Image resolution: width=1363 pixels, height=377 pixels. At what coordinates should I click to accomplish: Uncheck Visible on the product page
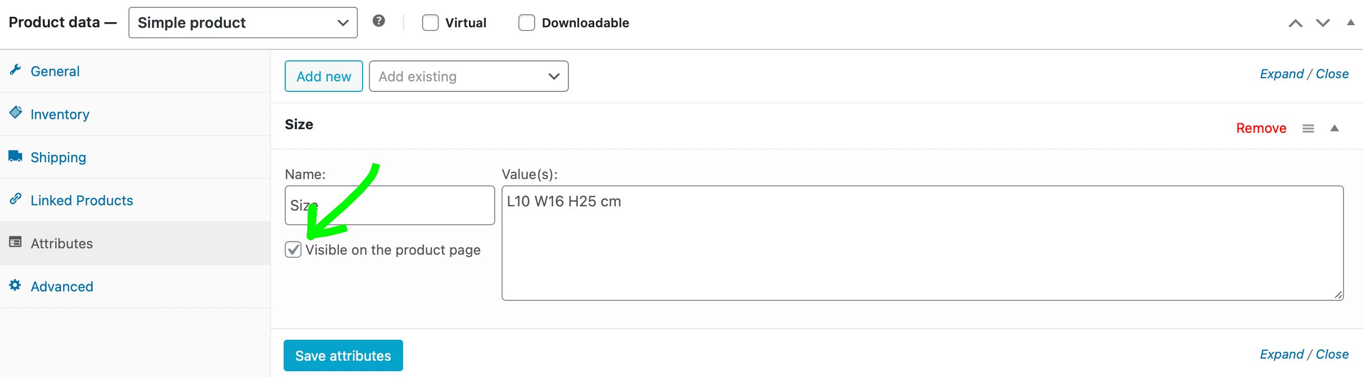click(x=293, y=250)
